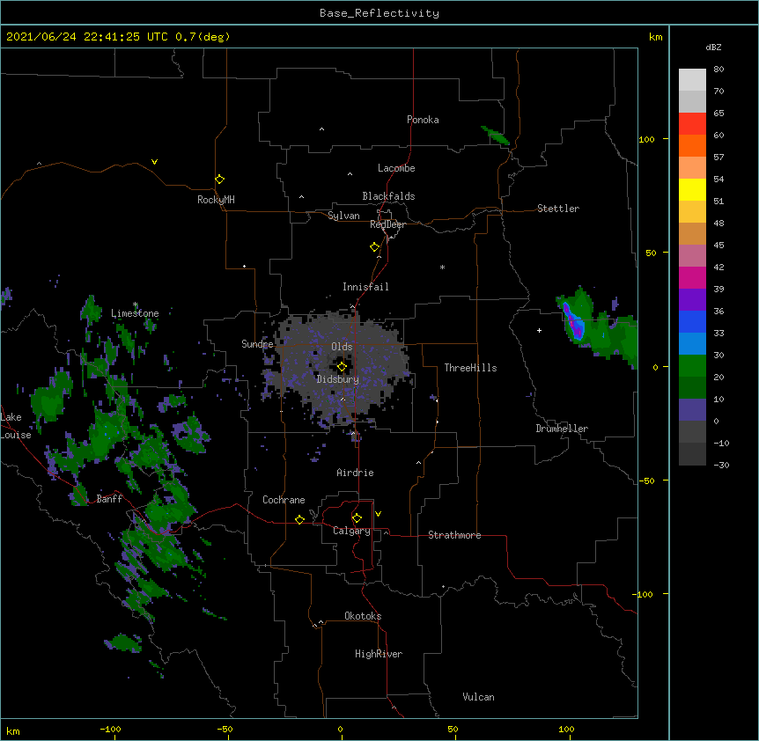Viewport: 759px width, 741px height.
Task: Pick the light orange 57–54 dBZ legend band
Action: pyautogui.click(x=692, y=168)
